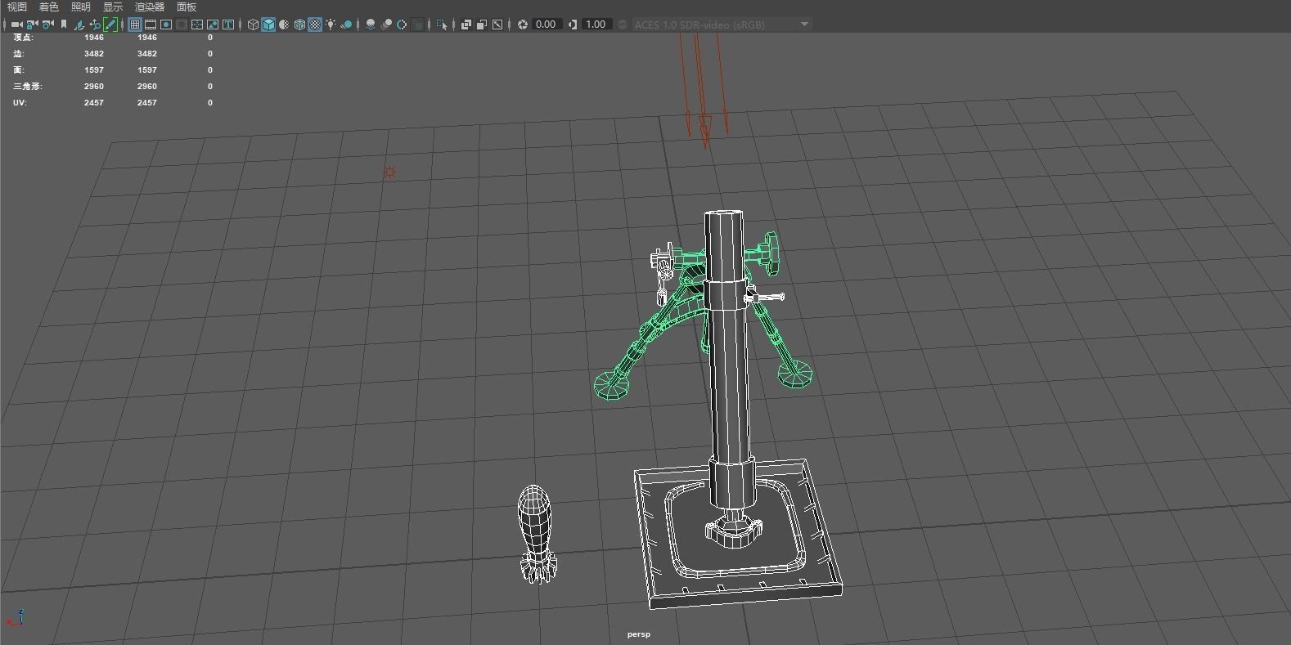
Task: Open the 显示 menu
Action: click(113, 7)
